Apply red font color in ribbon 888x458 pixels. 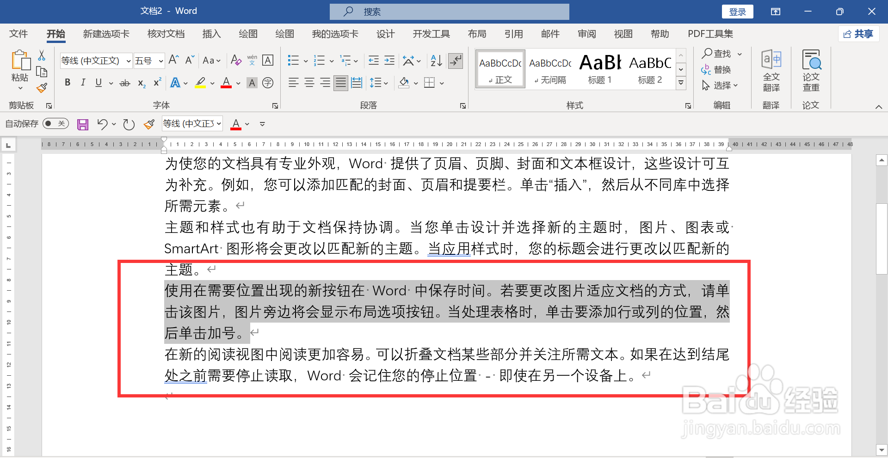click(x=226, y=83)
